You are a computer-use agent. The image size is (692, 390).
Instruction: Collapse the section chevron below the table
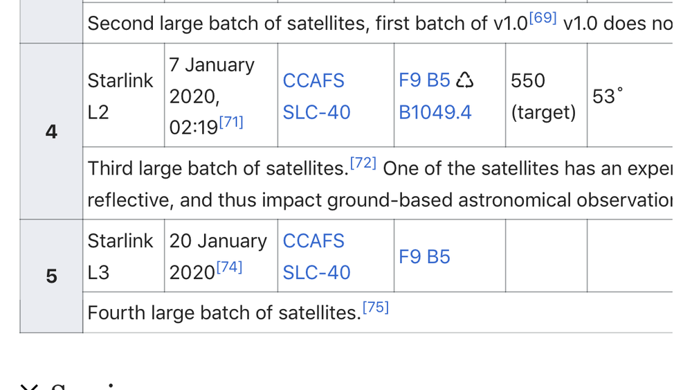coord(28,387)
